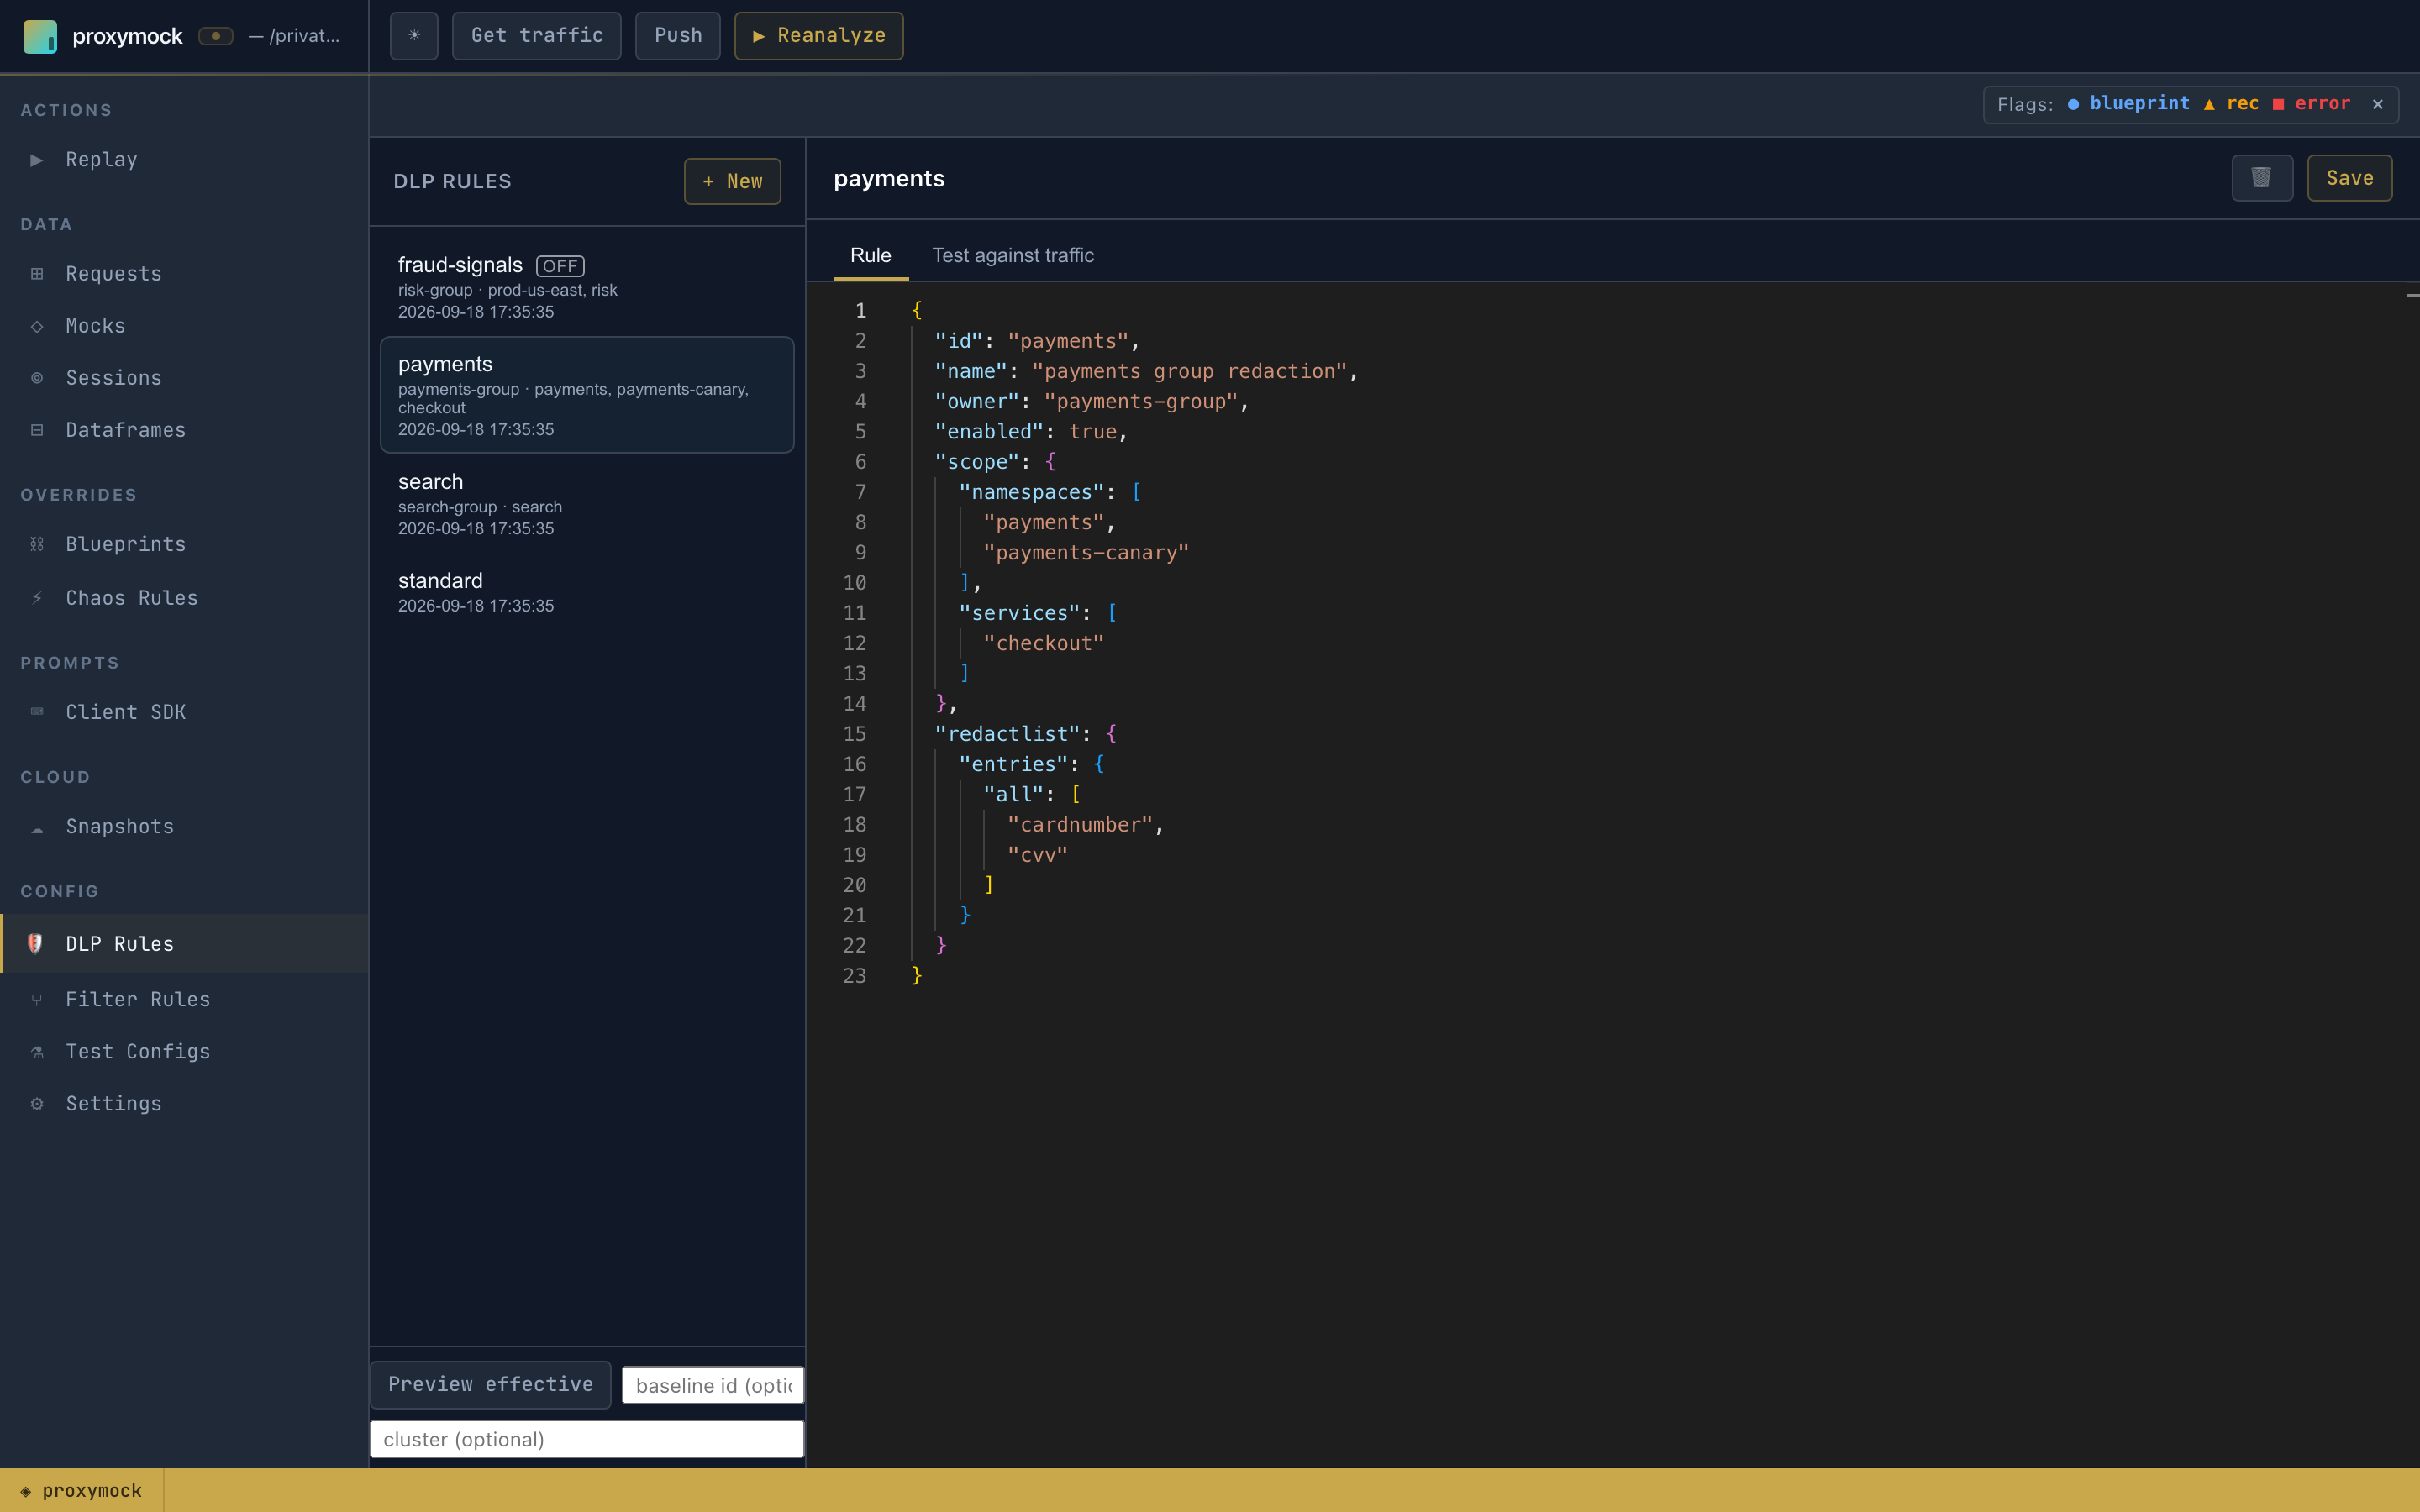Switch to the Rule tab
The height and width of the screenshot is (1512, 2420).
tap(870, 255)
